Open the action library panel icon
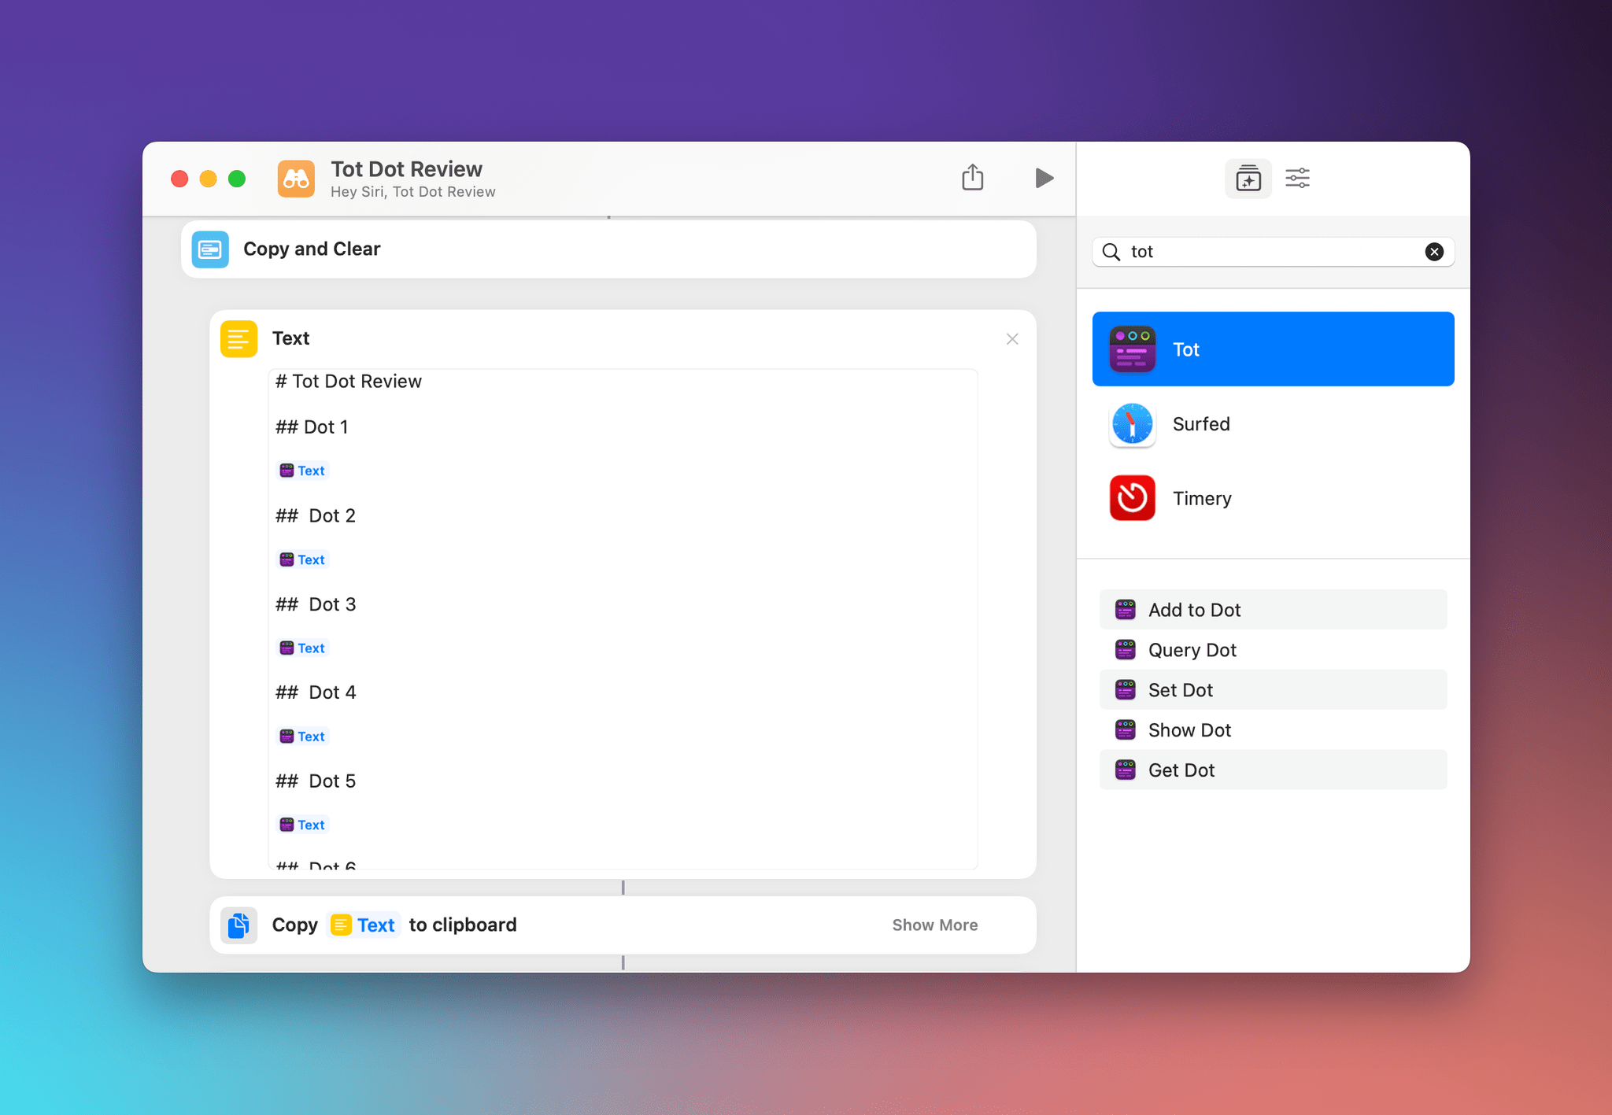The width and height of the screenshot is (1612, 1115). (x=1248, y=179)
